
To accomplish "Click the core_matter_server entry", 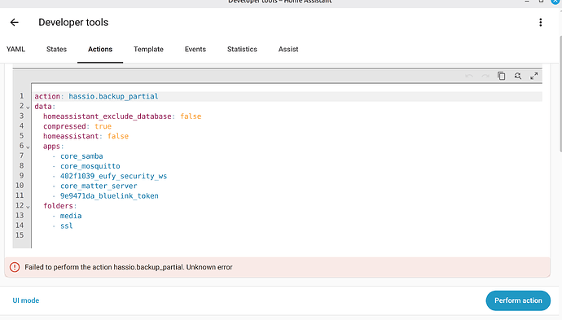I will [99, 186].
